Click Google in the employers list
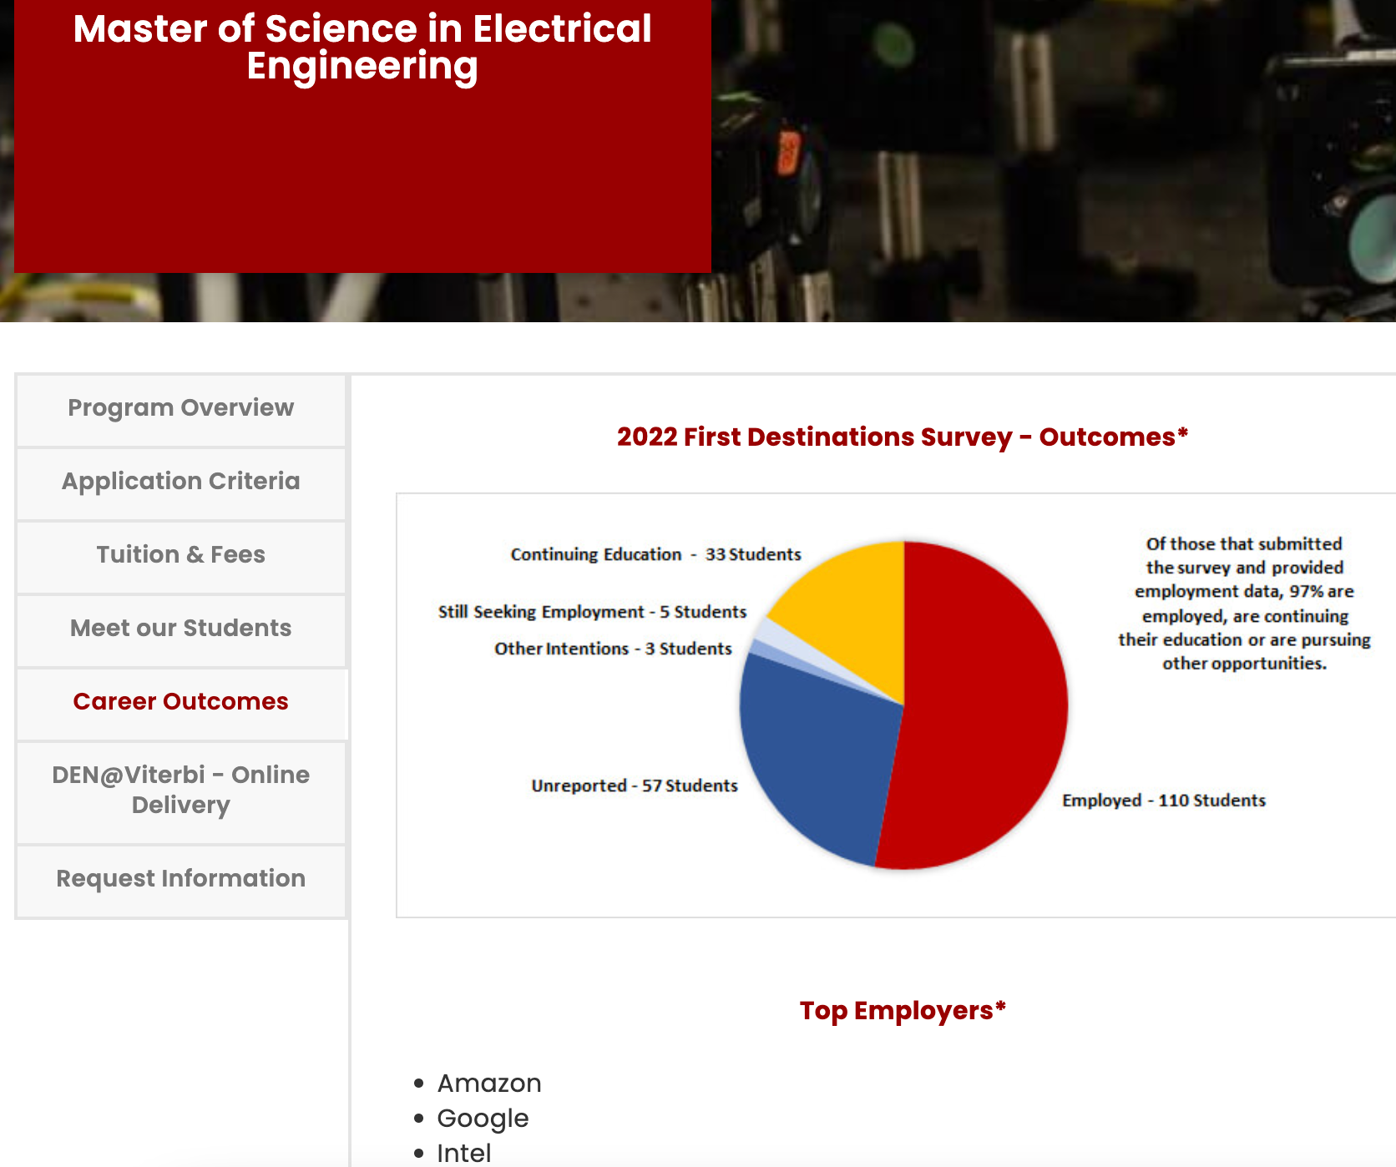 pos(483,1119)
